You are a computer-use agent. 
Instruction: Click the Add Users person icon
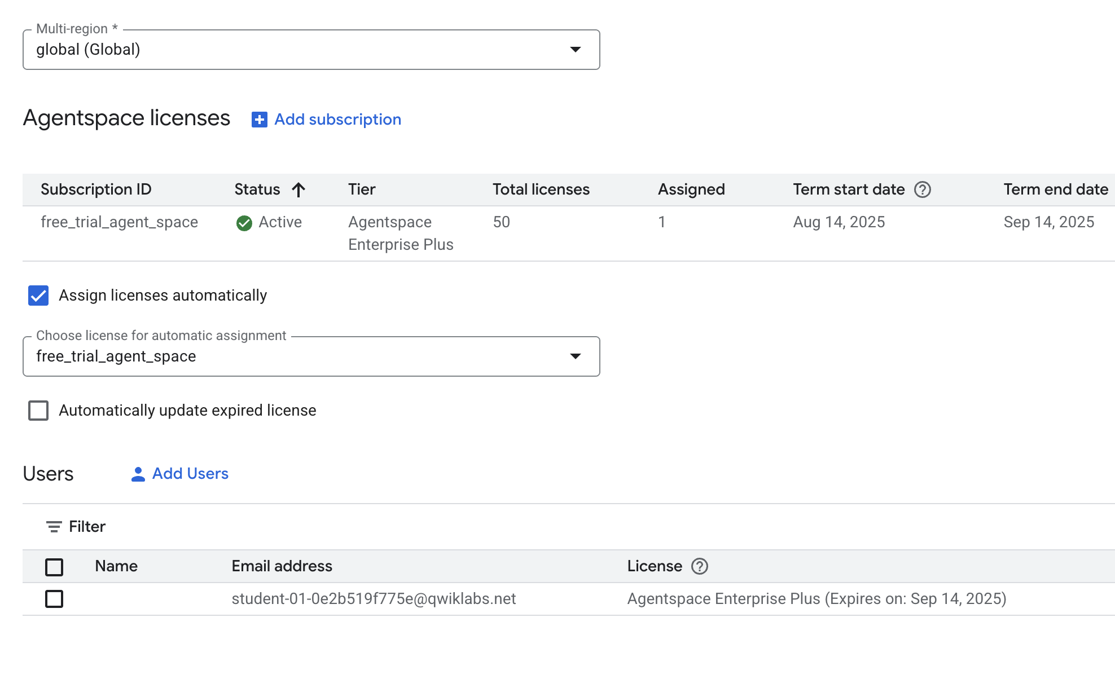(138, 474)
